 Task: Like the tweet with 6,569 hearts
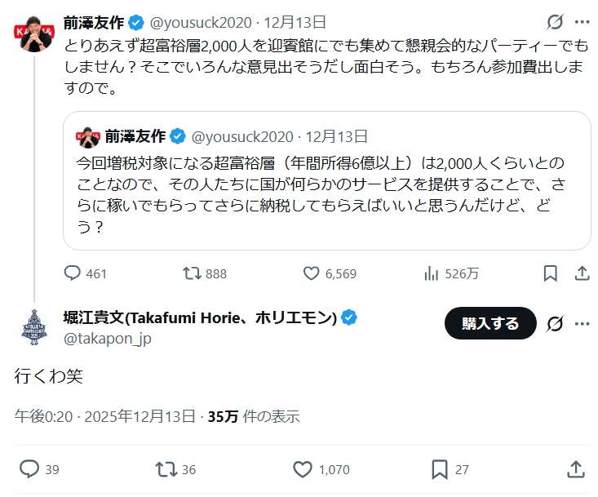[x=311, y=273]
